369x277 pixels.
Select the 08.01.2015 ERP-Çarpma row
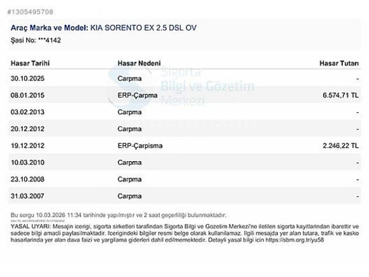click(x=184, y=95)
